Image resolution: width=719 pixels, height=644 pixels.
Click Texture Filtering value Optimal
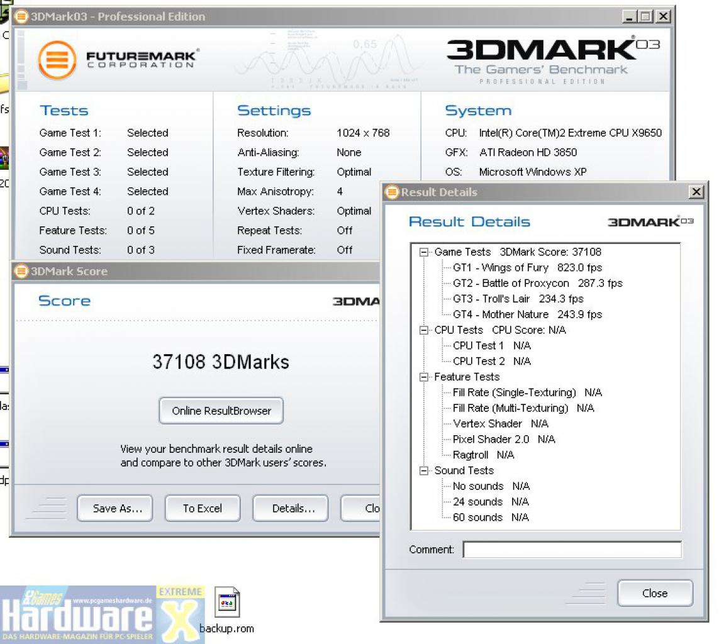point(354,172)
